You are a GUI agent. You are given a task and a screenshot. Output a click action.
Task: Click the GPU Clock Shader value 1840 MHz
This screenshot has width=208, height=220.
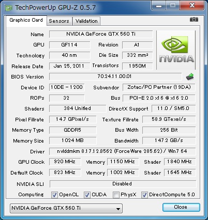pos(180,162)
